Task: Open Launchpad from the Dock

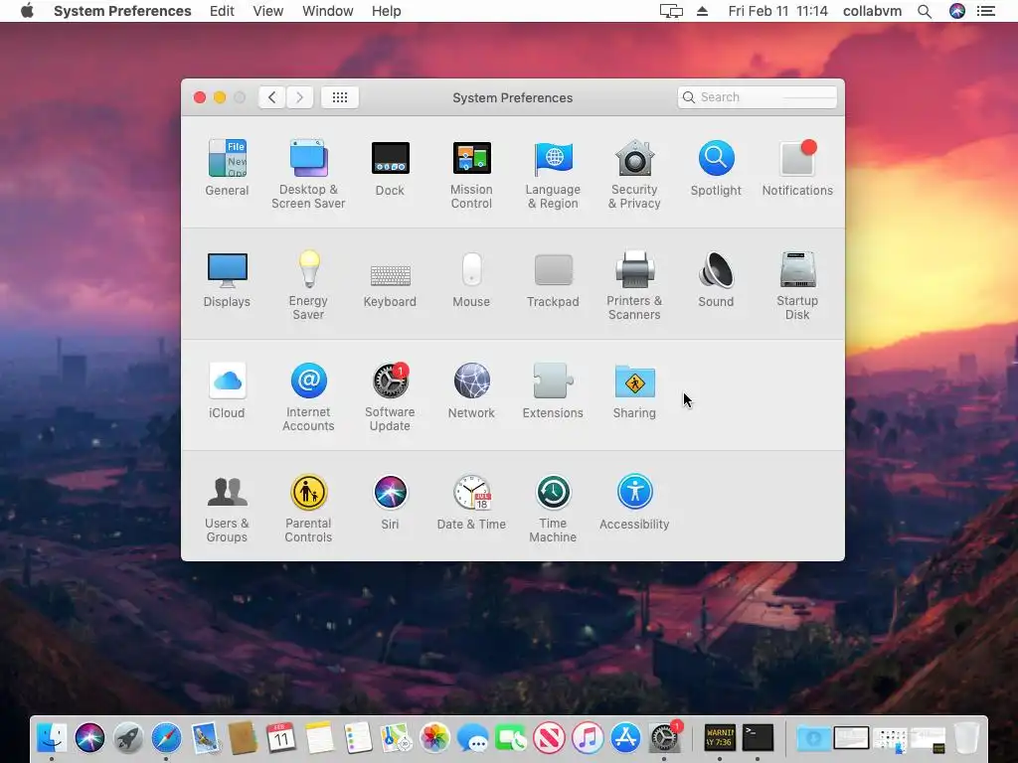Action: (128, 738)
